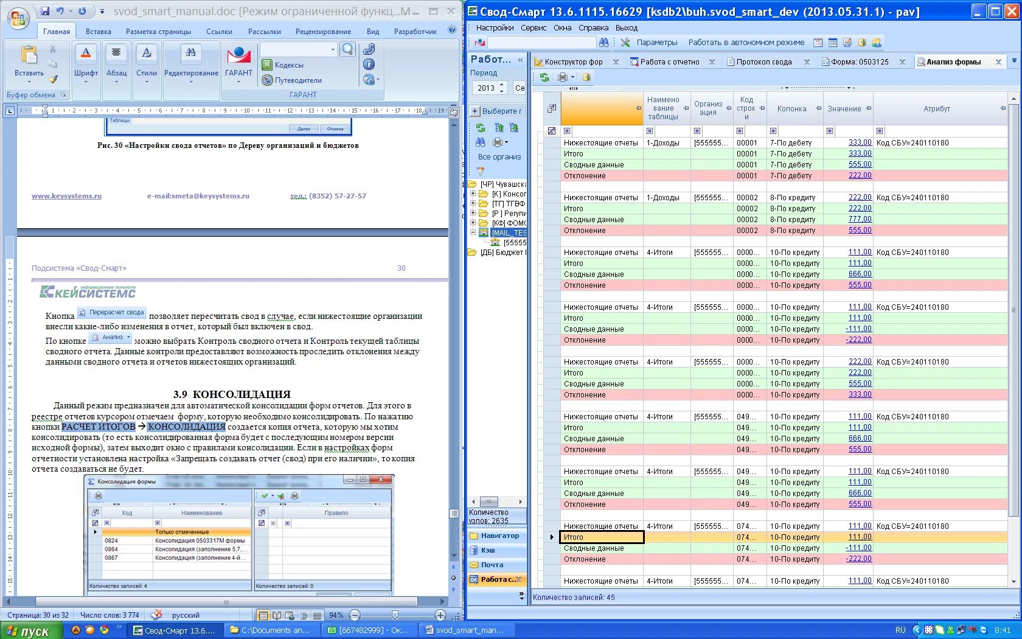Screen dimensions: 1022x639
Task: Click Работать в автономном режиме
Action: (x=746, y=43)
